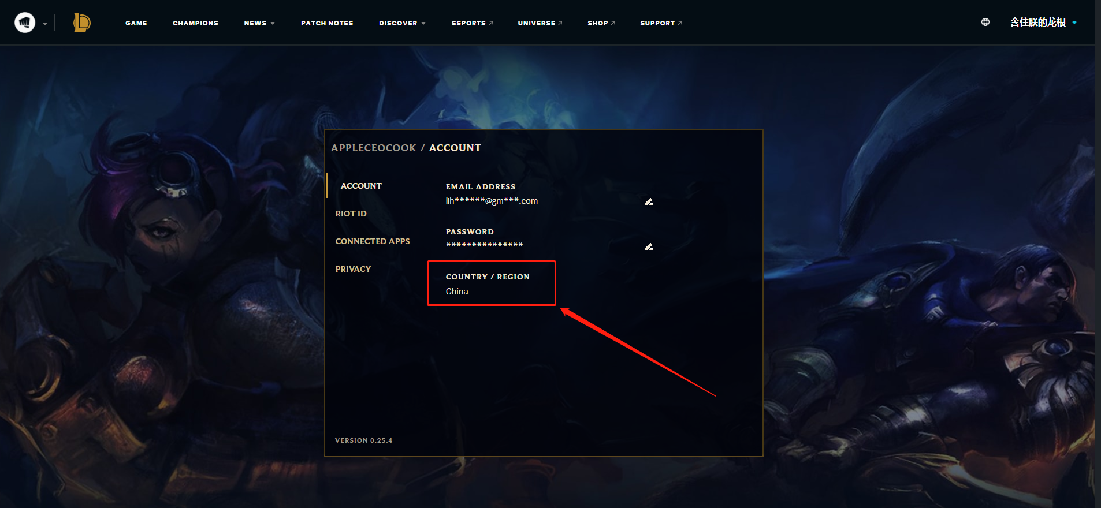Image resolution: width=1101 pixels, height=508 pixels.
Task: Open the account name dropdown arrow
Action: (x=1074, y=23)
